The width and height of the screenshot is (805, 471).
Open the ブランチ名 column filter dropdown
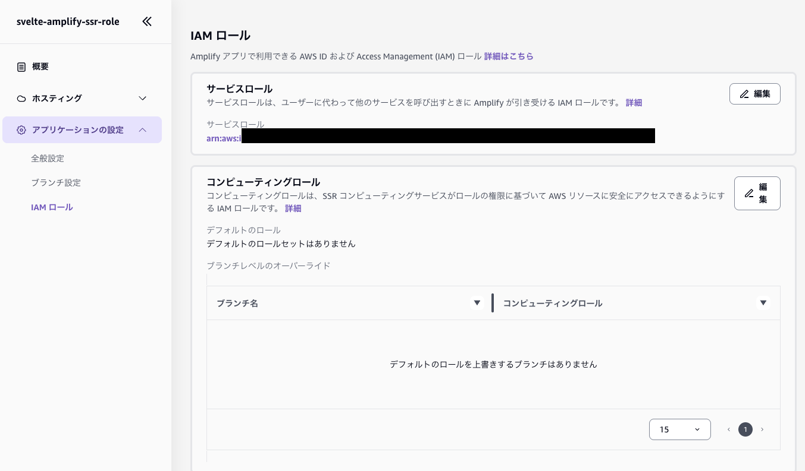[477, 303]
